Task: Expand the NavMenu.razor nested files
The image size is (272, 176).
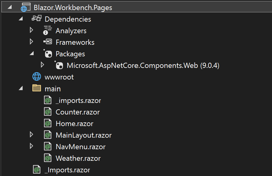Action: point(31,146)
